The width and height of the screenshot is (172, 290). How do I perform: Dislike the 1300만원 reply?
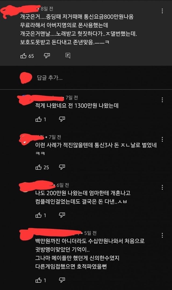click(62, 119)
